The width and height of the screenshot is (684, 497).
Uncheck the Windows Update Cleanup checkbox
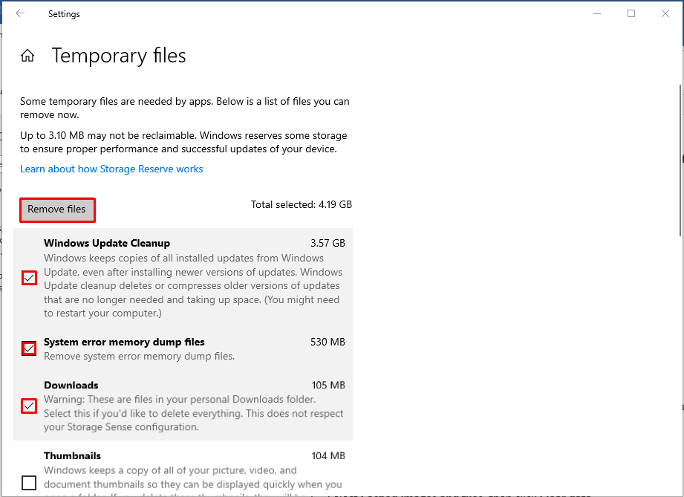coord(29,278)
